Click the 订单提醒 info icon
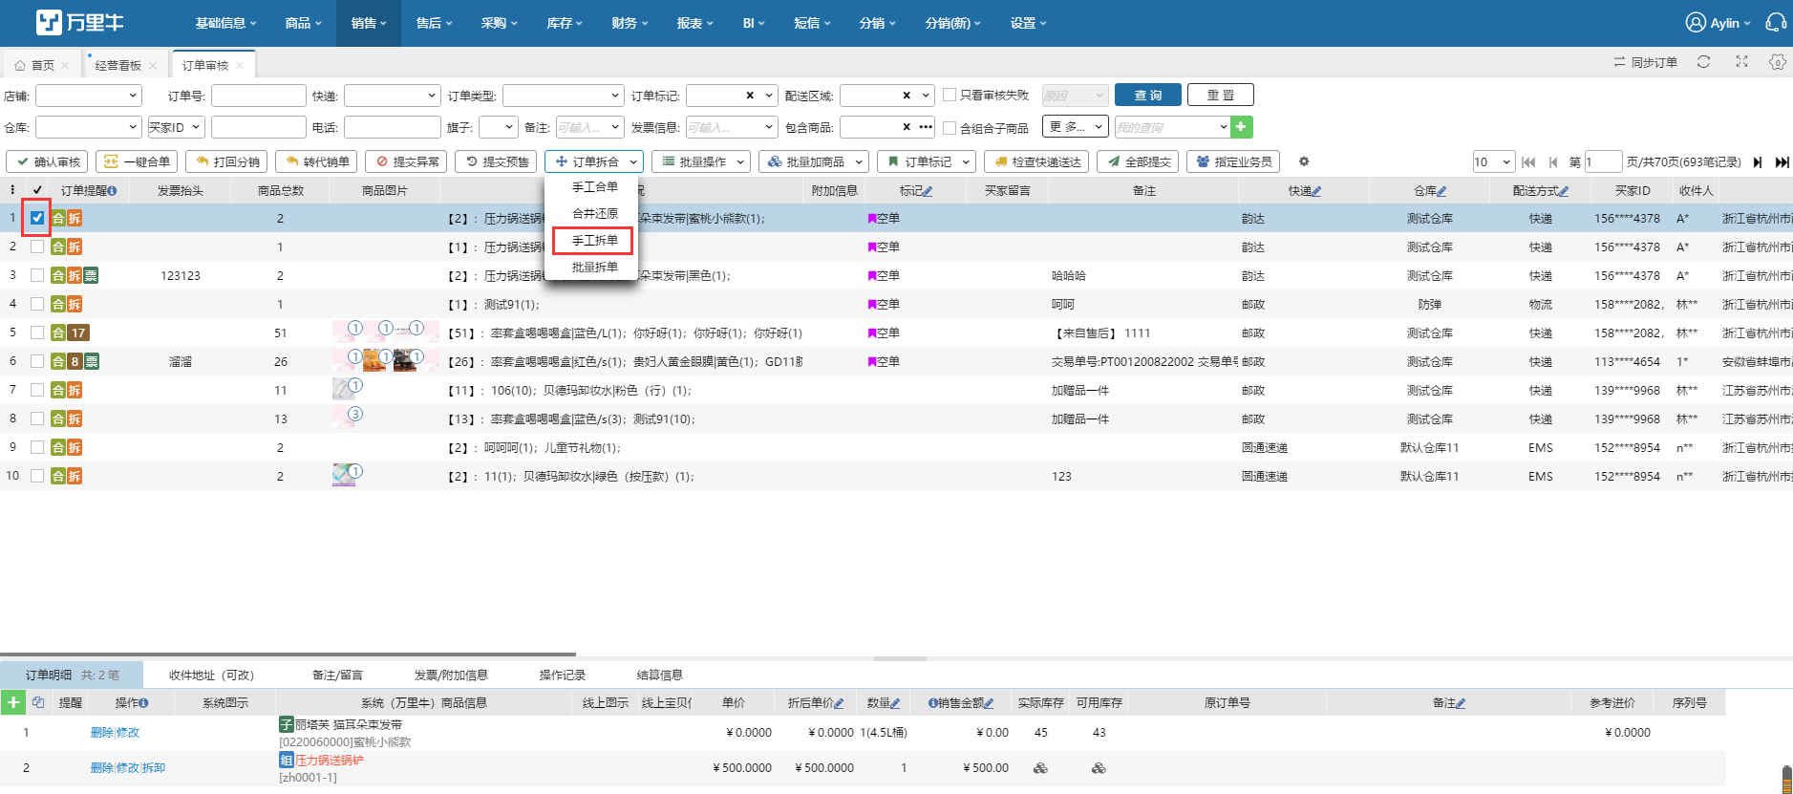This screenshot has width=1793, height=794. coord(112,191)
